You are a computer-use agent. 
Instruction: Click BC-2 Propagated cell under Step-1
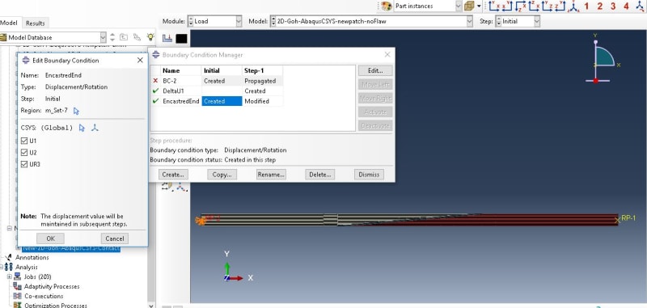point(262,81)
